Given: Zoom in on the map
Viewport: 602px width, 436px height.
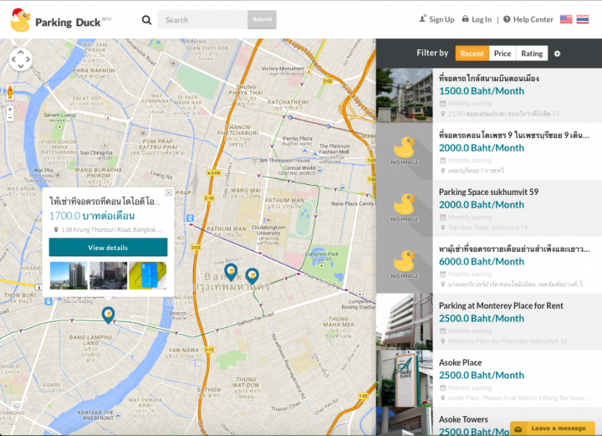Looking at the screenshot, I should (10, 110).
